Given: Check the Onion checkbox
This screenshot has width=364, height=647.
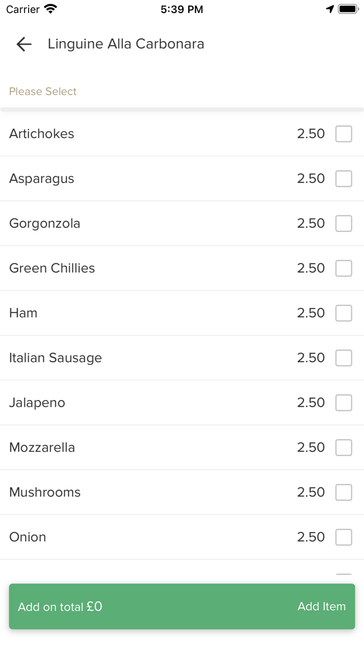Looking at the screenshot, I should point(343,536).
